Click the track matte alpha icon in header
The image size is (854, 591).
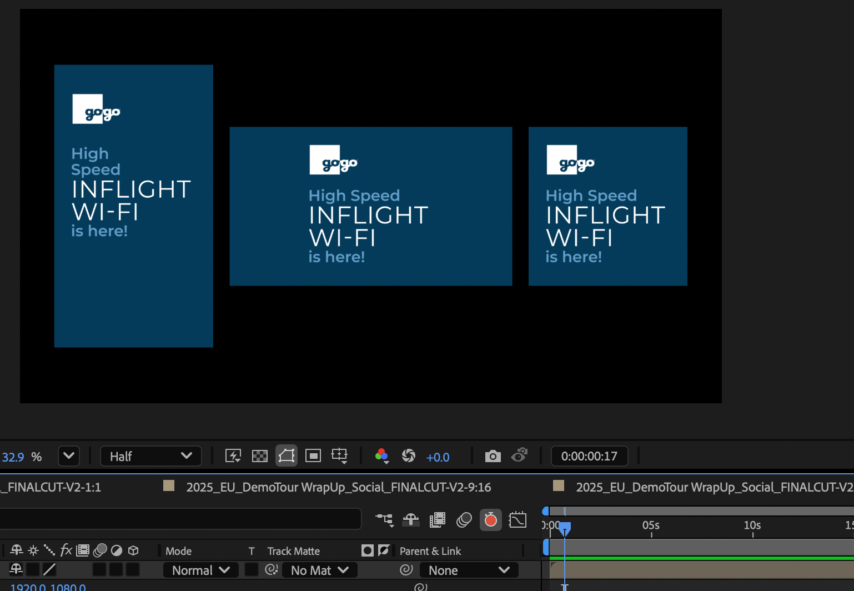click(x=367, y=550)
